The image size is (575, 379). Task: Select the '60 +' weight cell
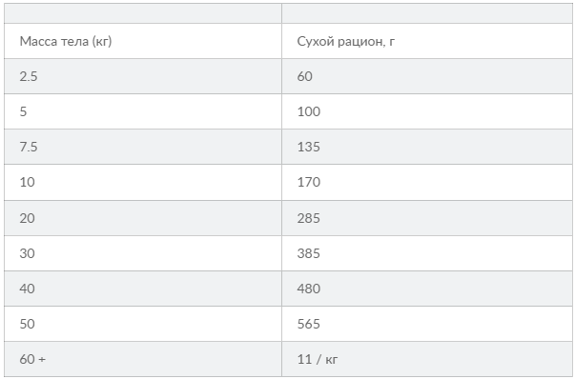coord(143,359)
